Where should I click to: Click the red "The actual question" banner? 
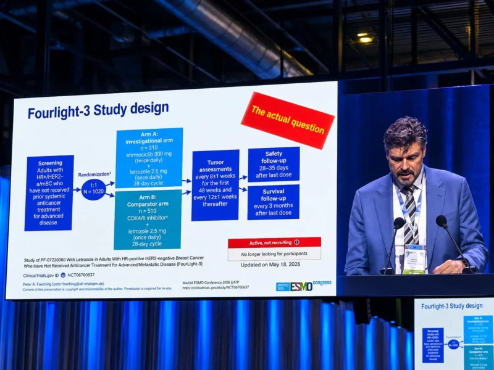click(x=288, y=120)
